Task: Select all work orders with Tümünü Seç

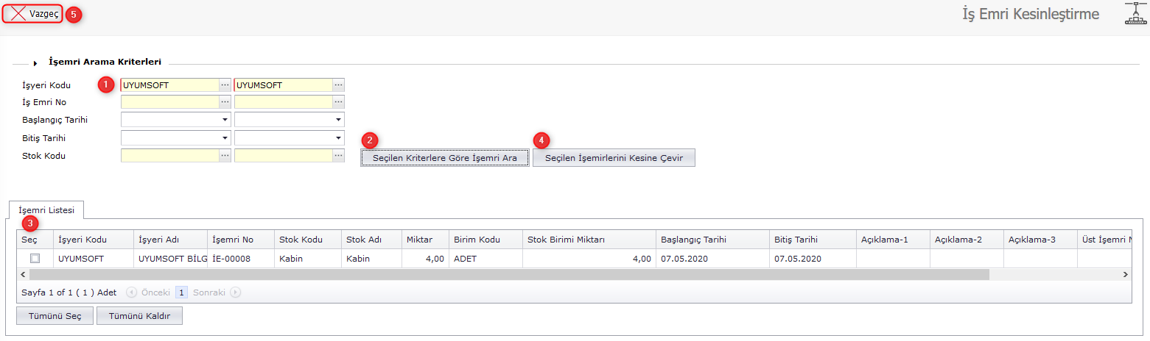Action: click(x=55, y=316)
